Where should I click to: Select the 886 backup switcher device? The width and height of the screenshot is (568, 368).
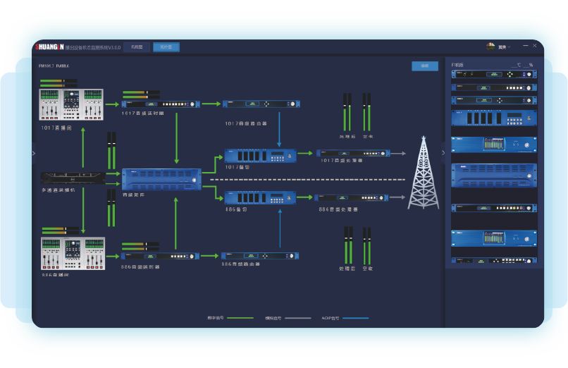260,198
